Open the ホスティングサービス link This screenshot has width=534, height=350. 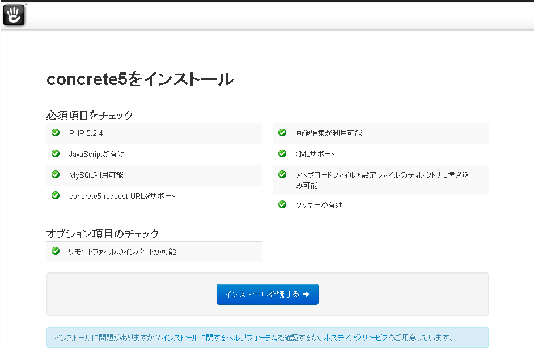[x=356, y=338]
